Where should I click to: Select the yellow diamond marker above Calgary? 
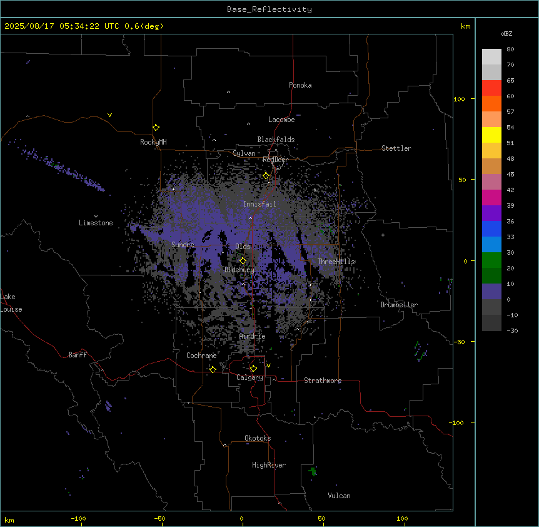click(x=253, y=369)
